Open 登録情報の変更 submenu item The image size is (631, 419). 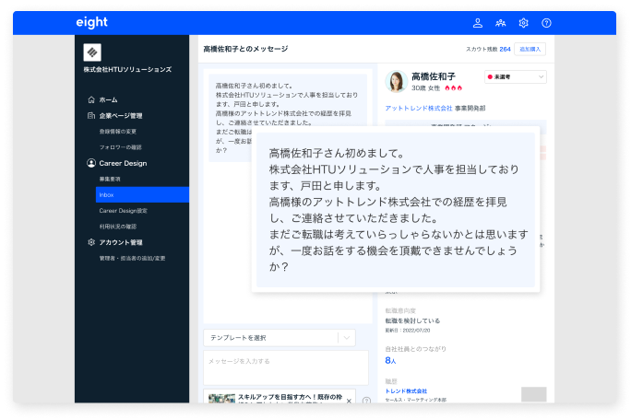pyautogui.click(x=118, y=132)
